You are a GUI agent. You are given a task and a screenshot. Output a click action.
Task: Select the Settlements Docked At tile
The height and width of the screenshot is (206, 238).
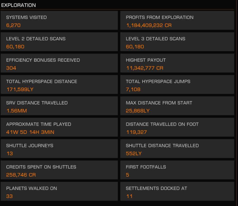177,192
